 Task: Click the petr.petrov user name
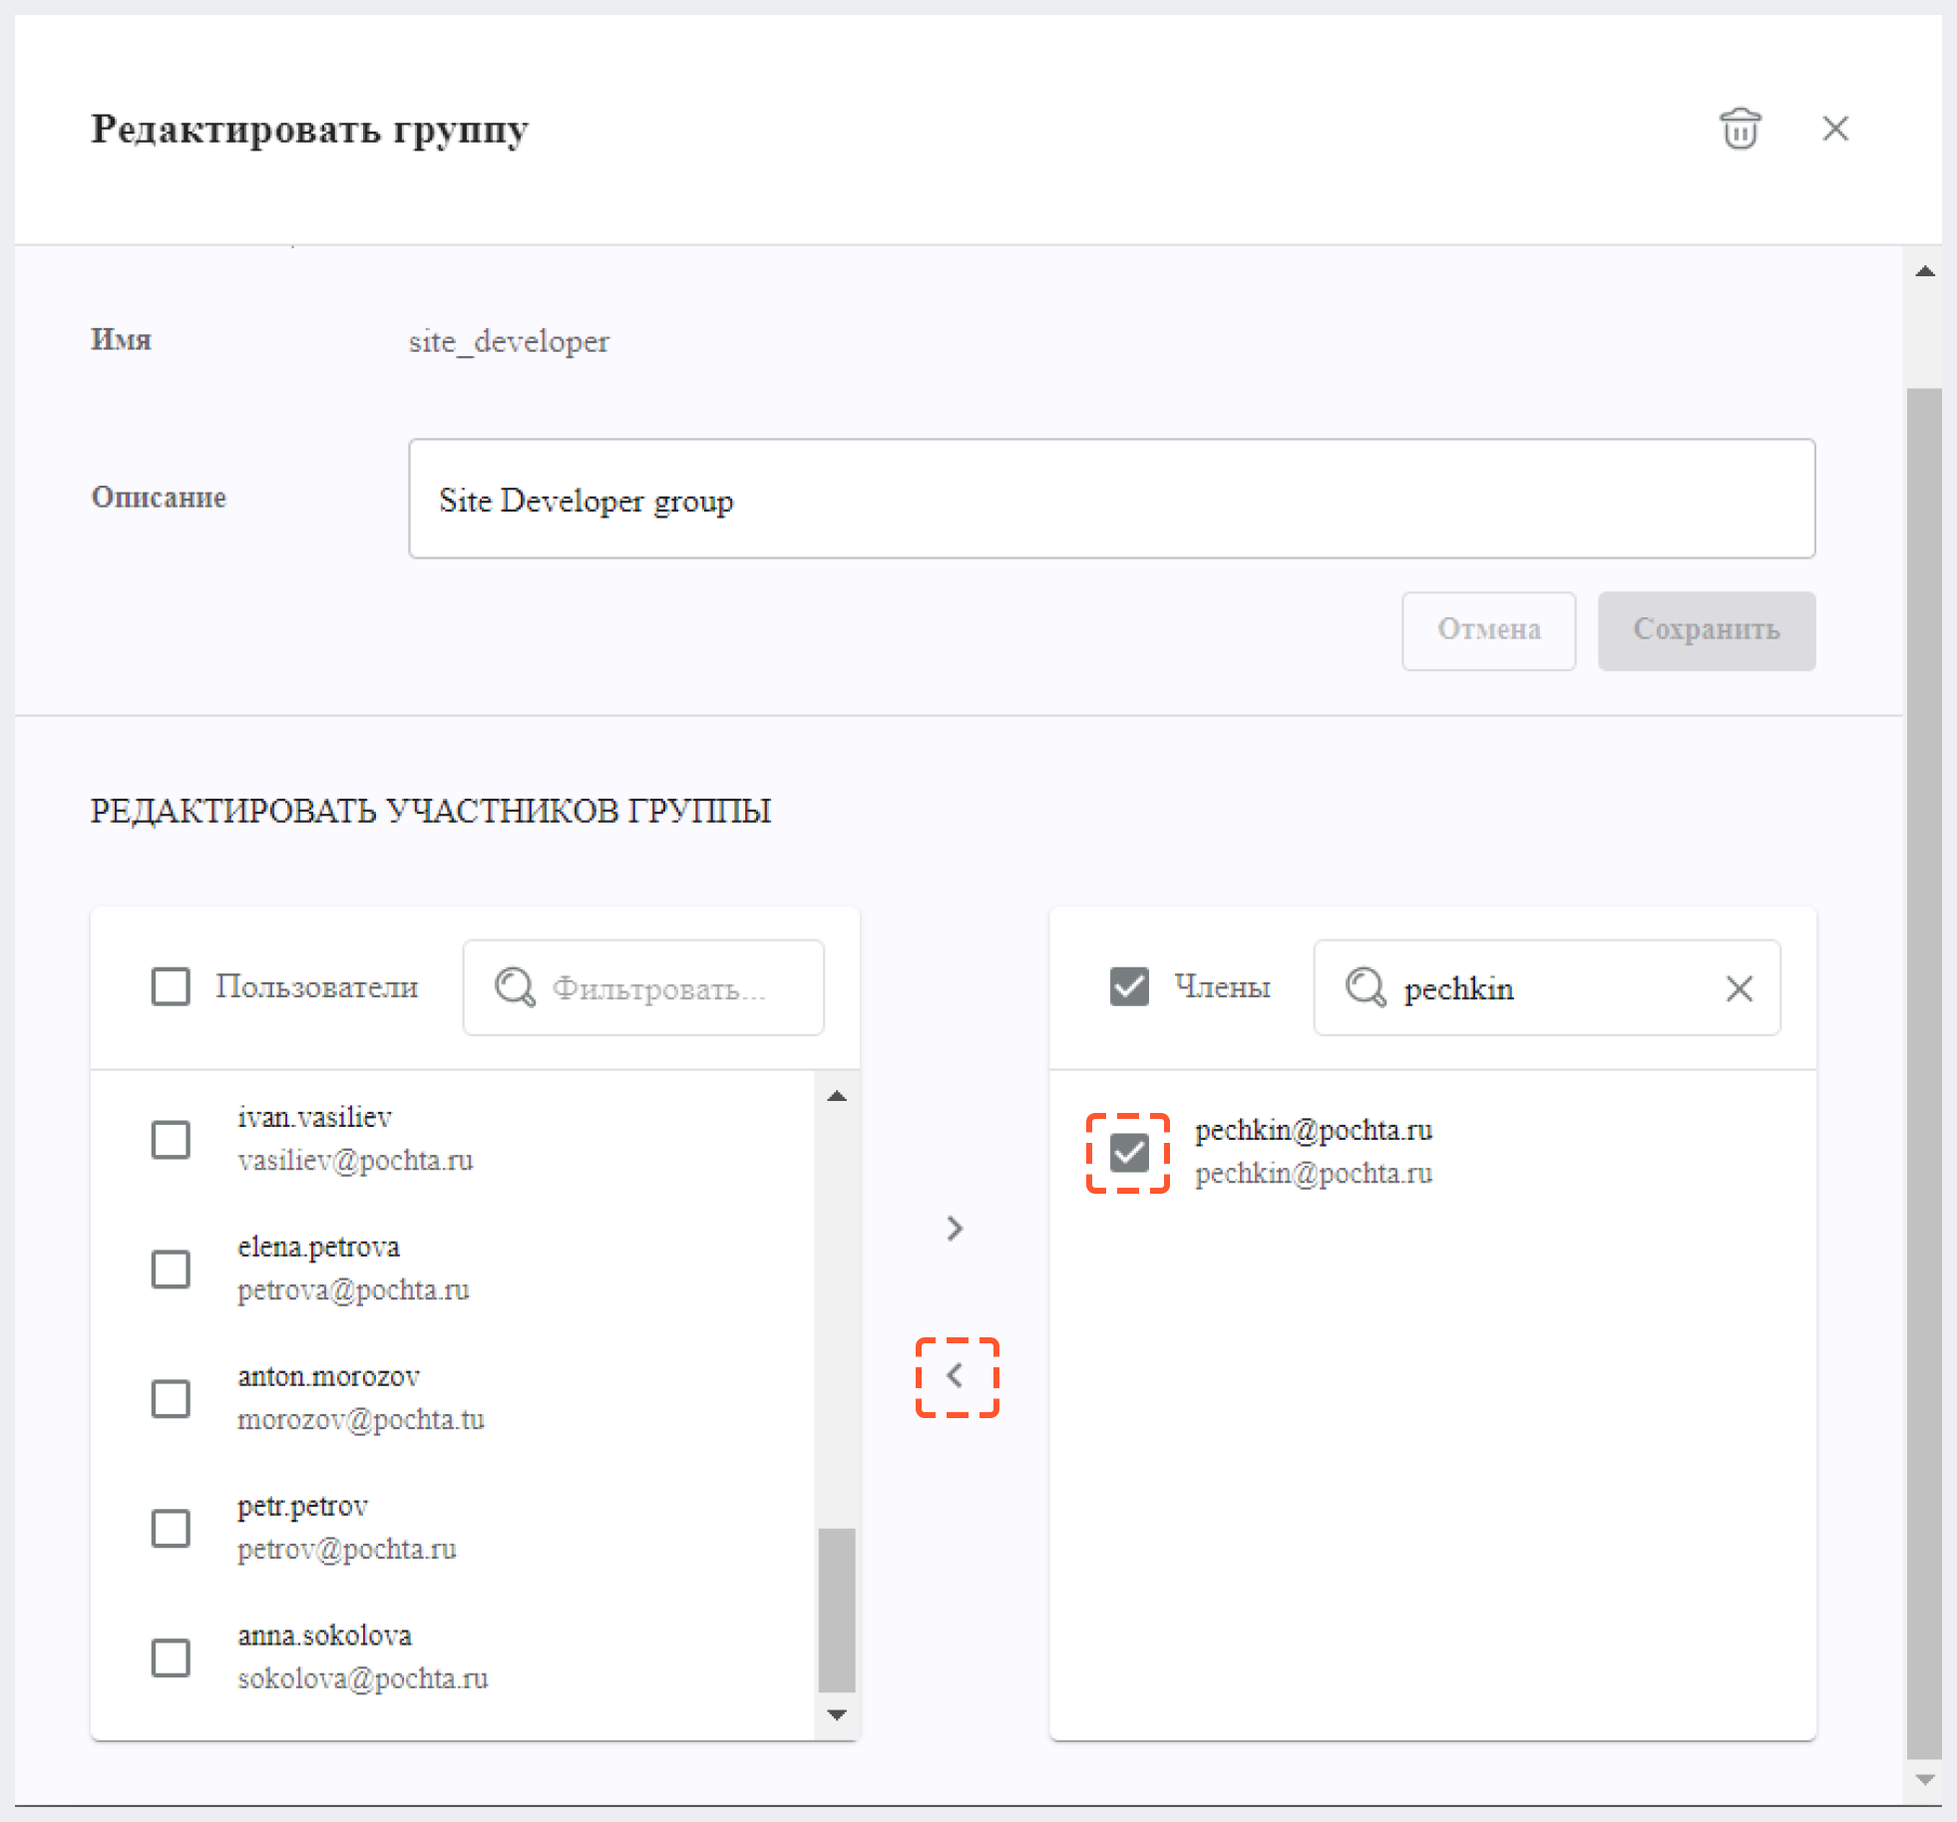302,1506
